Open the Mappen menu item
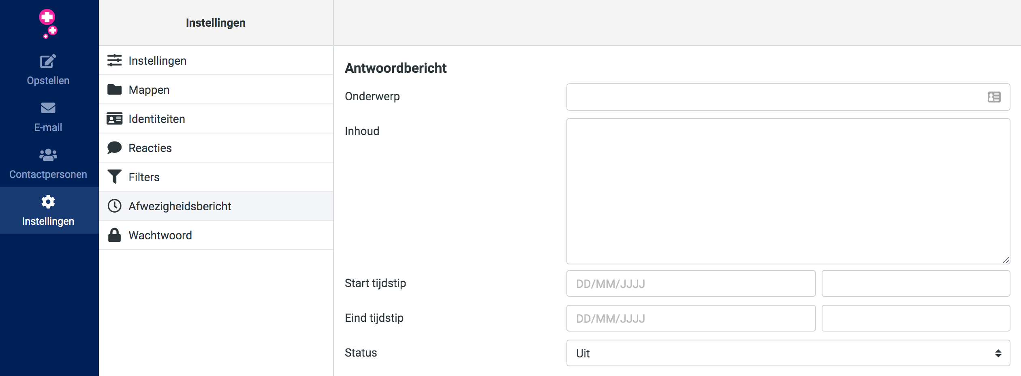The height and width of the screenshot is (376, 1021). click(216, 89)
